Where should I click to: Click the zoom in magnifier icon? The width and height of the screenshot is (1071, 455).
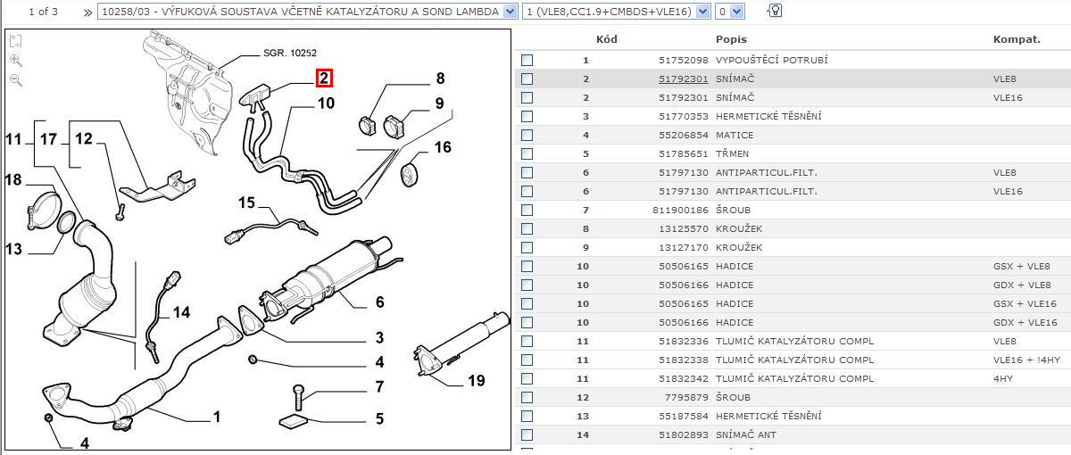pos(16,61)
